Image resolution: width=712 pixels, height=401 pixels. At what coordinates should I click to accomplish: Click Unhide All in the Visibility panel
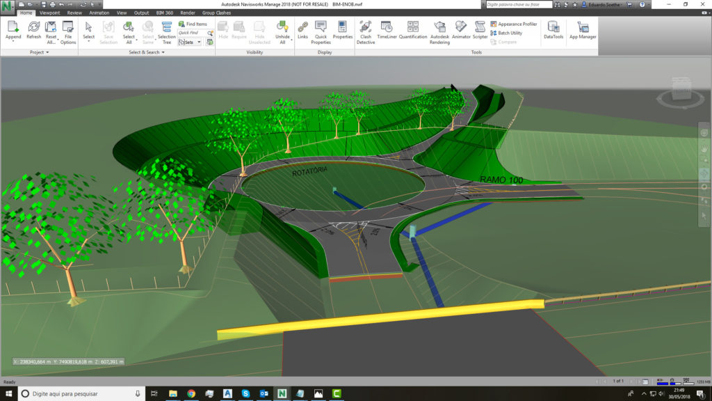[x=282, y=32]
